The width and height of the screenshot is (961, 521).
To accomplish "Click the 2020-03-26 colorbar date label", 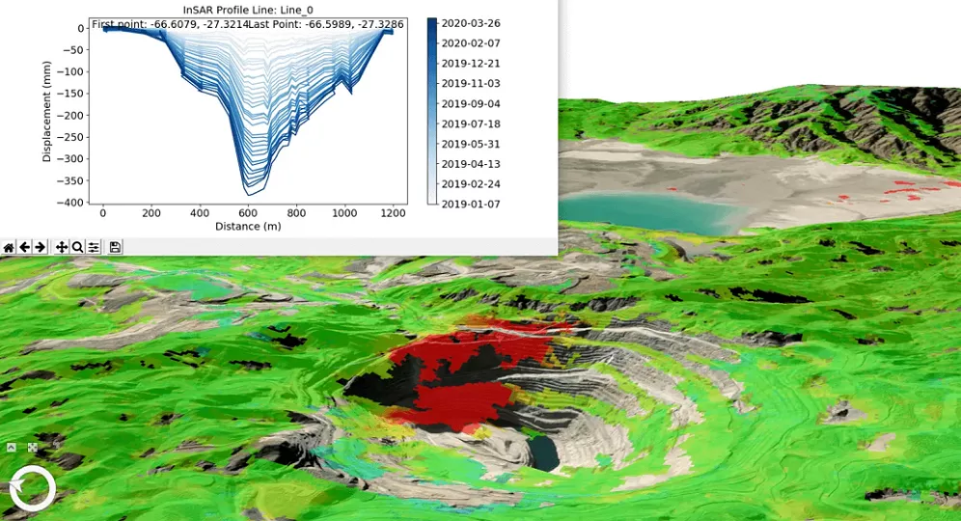I will click(471, 23).
